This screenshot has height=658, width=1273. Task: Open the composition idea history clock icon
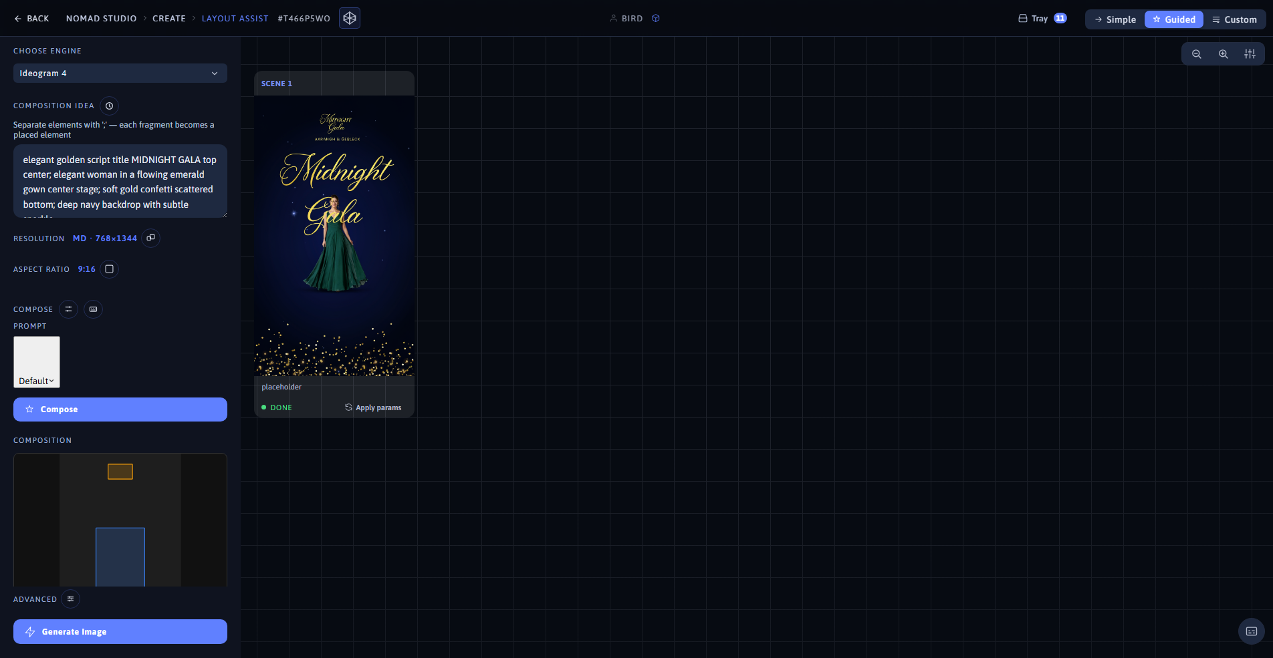click(110, 106)
